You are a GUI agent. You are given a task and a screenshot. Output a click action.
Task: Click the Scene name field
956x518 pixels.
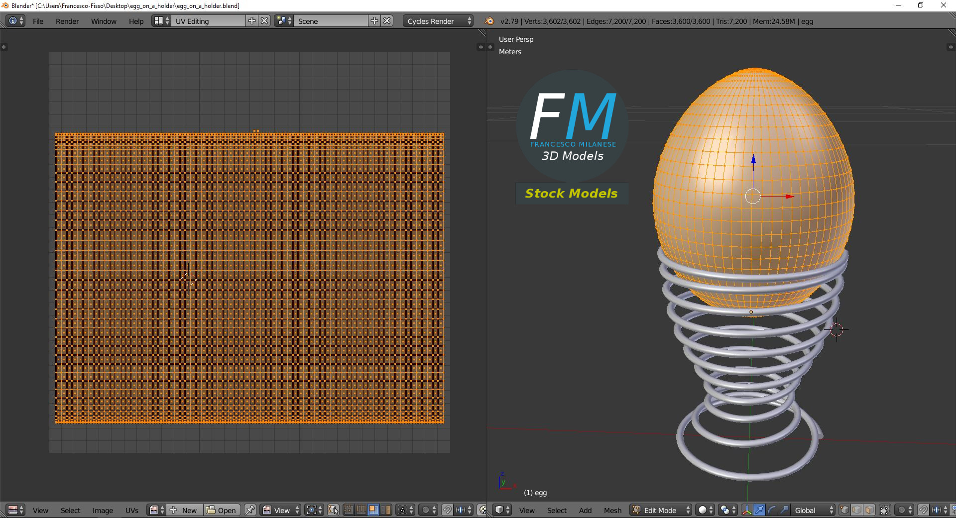[331, 21]
